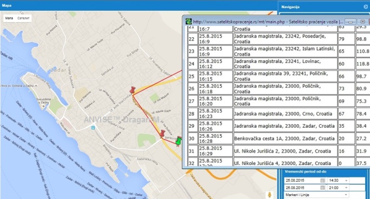Collapse the Navigacija panel arrow
Viewport: 370px width, 199px height.
366,7
